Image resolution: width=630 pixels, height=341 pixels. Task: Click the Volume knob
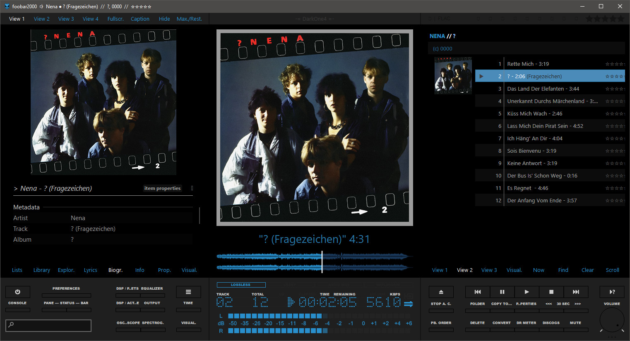click(612, 320)
